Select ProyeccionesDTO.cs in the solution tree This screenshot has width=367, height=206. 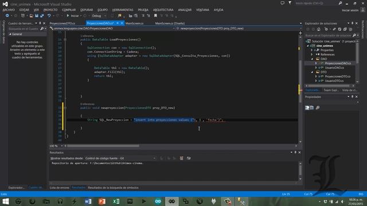pyautogui.click(x=338, y=76)
